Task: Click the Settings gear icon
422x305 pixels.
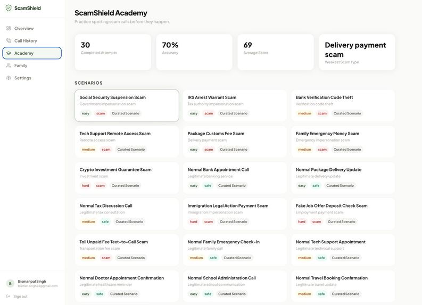Action: pos(9,78)
